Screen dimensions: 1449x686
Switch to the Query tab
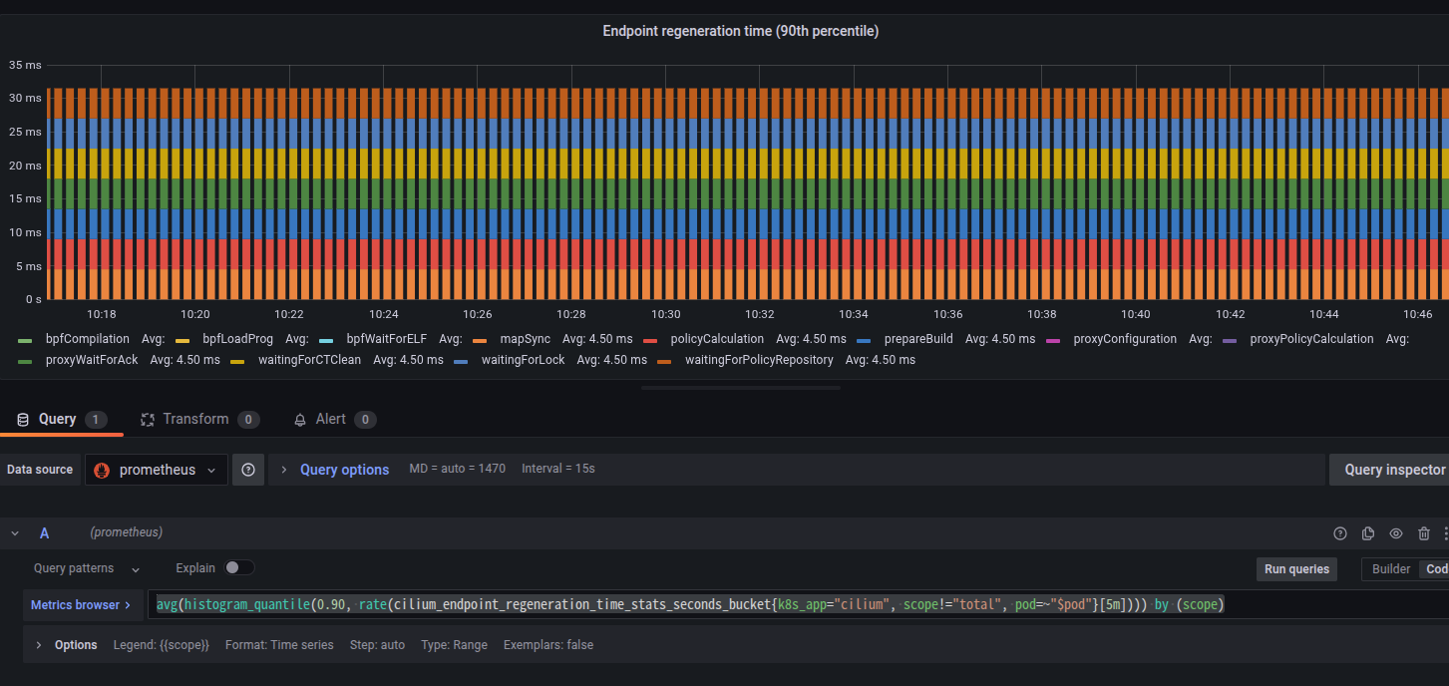(x=61, y=420)
